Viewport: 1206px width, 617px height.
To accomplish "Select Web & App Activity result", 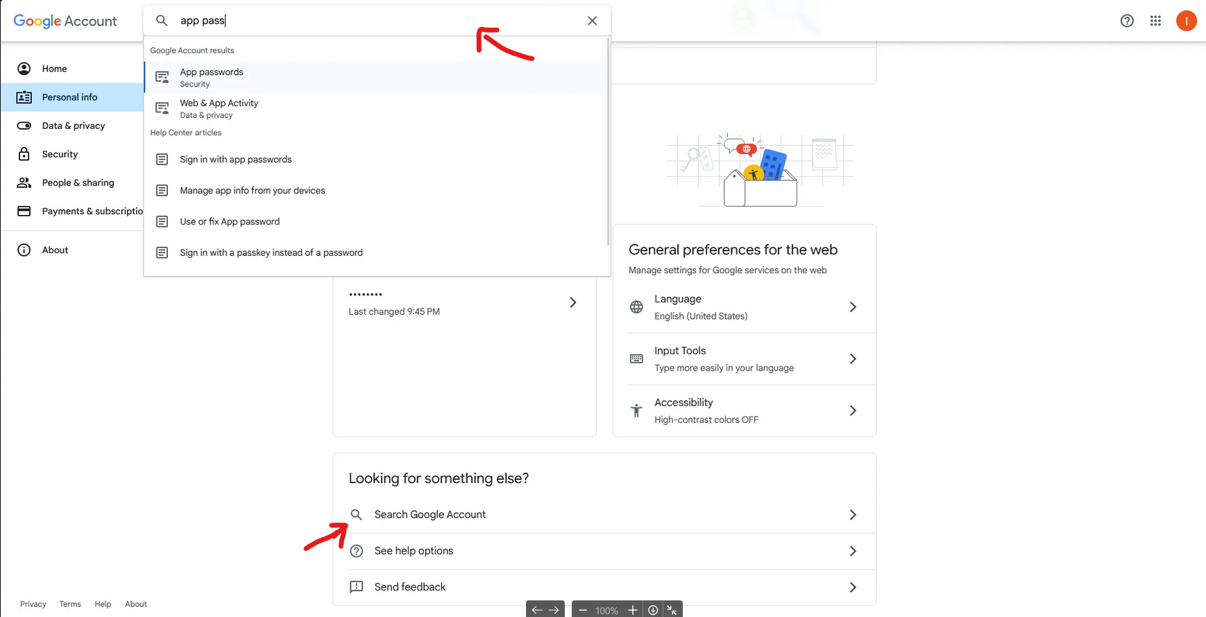I will (219, 108).
